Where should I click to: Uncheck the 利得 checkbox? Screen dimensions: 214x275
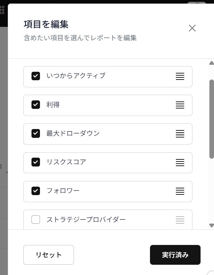pos(36,105)
